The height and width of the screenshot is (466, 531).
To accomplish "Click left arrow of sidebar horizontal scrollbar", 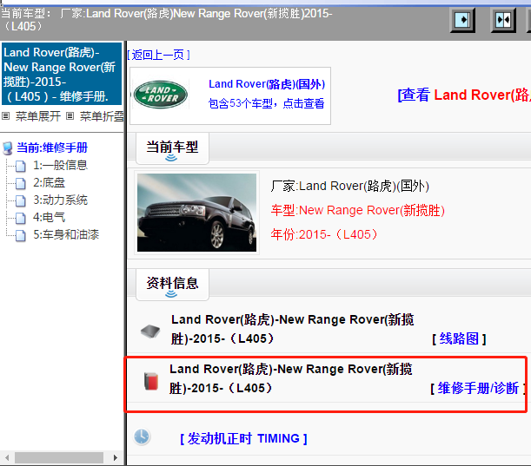I will [7, 458].
